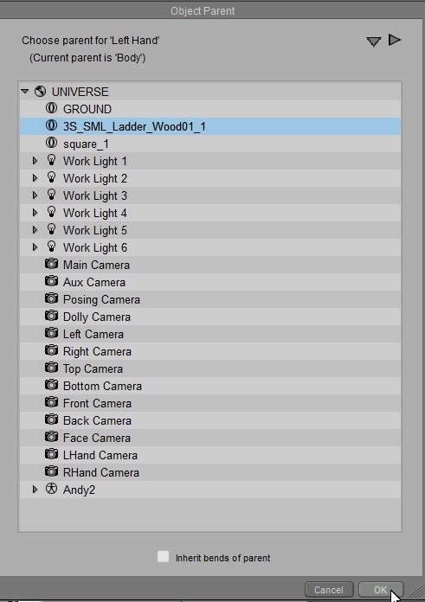Expand the Work Light 1 node

pos(35,161)
